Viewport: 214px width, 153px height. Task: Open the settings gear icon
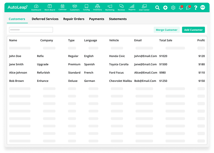coord(173,8)
